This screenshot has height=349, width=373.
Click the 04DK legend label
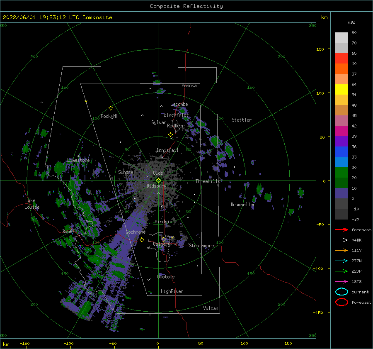(x=356, y=240)
